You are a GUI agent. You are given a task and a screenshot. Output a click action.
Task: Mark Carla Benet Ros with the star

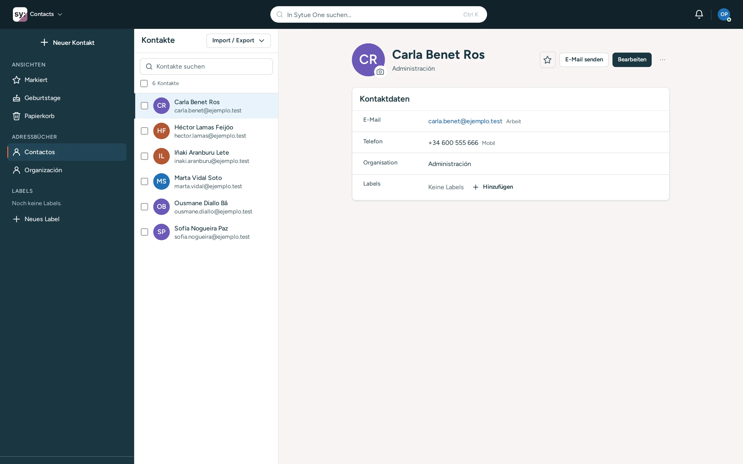pos(547,60)
